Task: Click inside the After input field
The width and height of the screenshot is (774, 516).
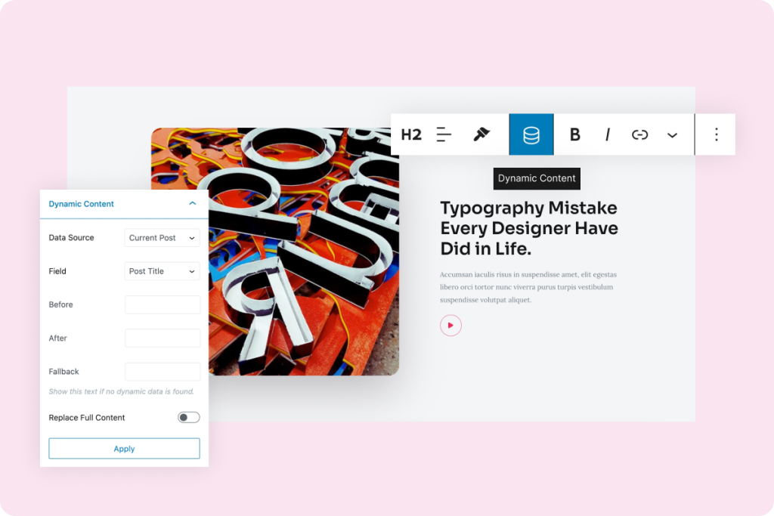Action: pyautogui.click(x=162, y=337)
